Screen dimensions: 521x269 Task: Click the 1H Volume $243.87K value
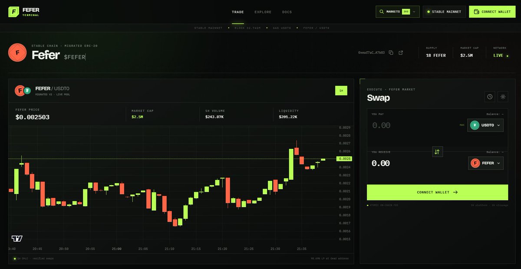tap(214, 117)
